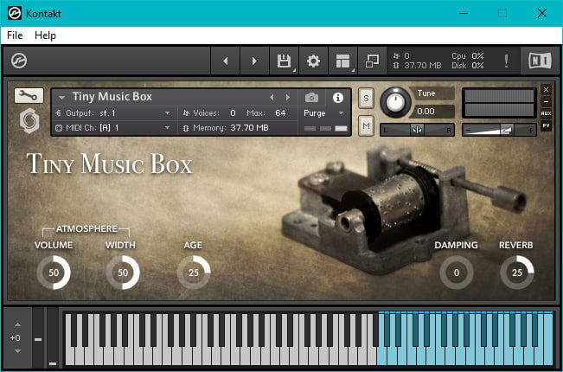Click the exclamation mark panic button
This screenshot has width=563, height=372.
[506, 61]
